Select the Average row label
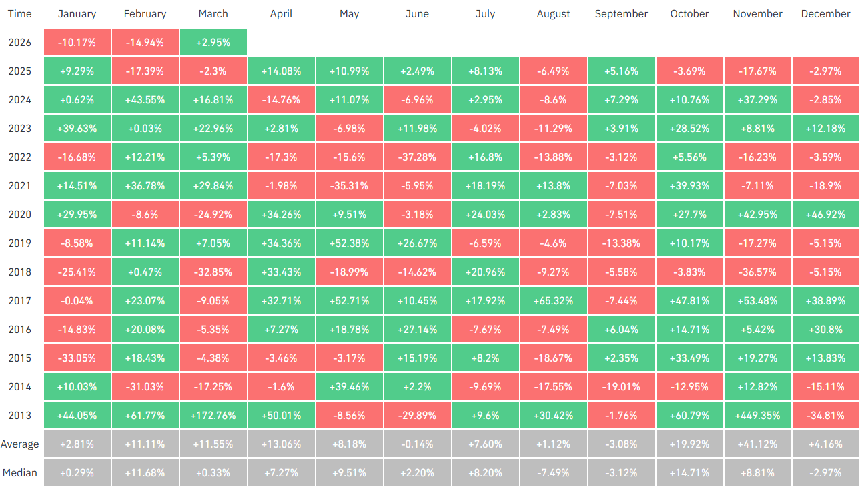This screenshot has height=491, width=864. (20, 444)
